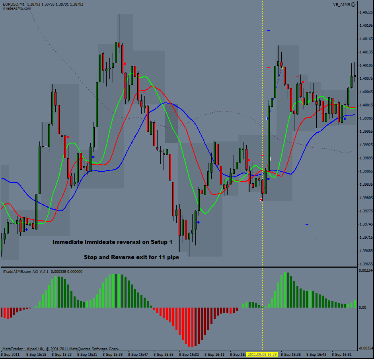Click the 8 Sep 15:39 time label
The height and width of the screenshot is (359, 374).
point(113,355)
